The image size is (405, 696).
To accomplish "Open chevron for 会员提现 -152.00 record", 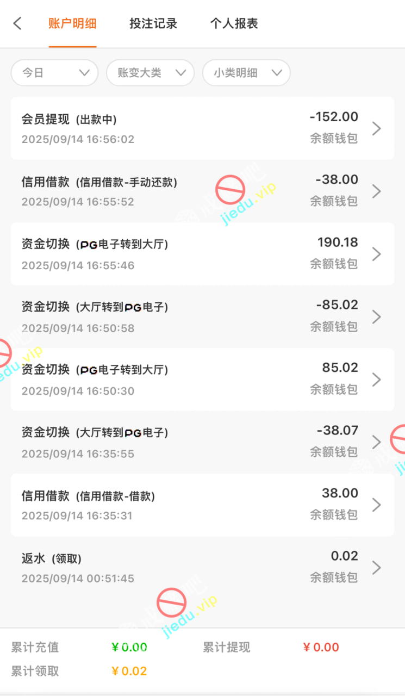I will (376, 128).
